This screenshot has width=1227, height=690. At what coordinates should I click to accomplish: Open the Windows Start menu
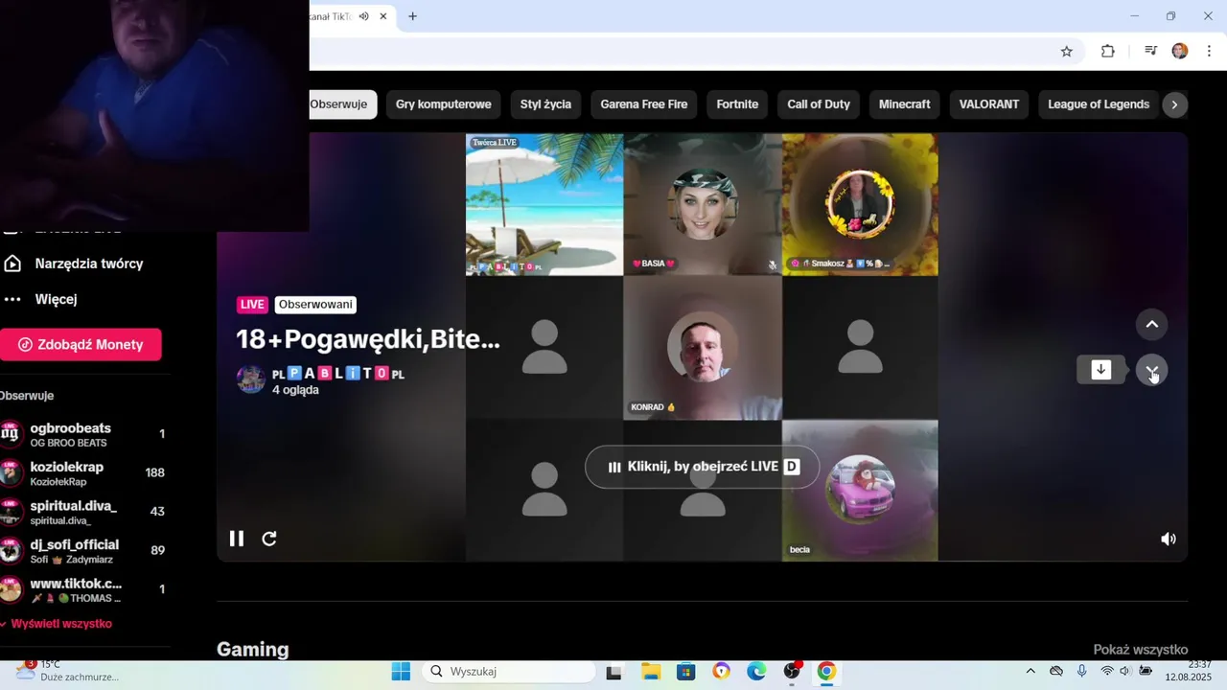click(x=401, y=672)
